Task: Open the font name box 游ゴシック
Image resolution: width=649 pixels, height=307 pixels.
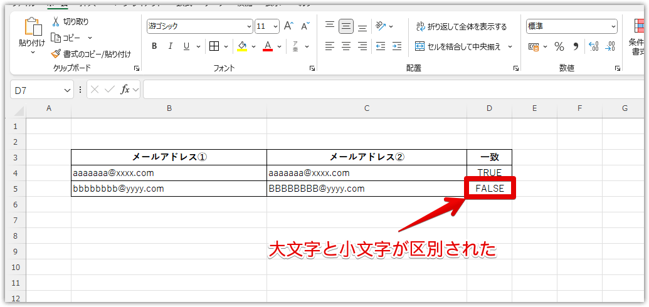Action: point(199,26)
